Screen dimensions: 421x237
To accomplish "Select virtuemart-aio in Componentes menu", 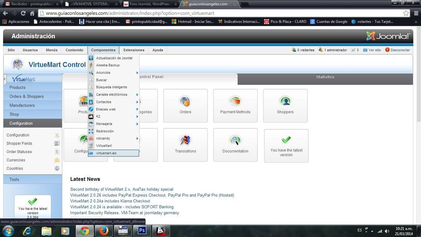I will pyautogui.click(x=113, y=153).
